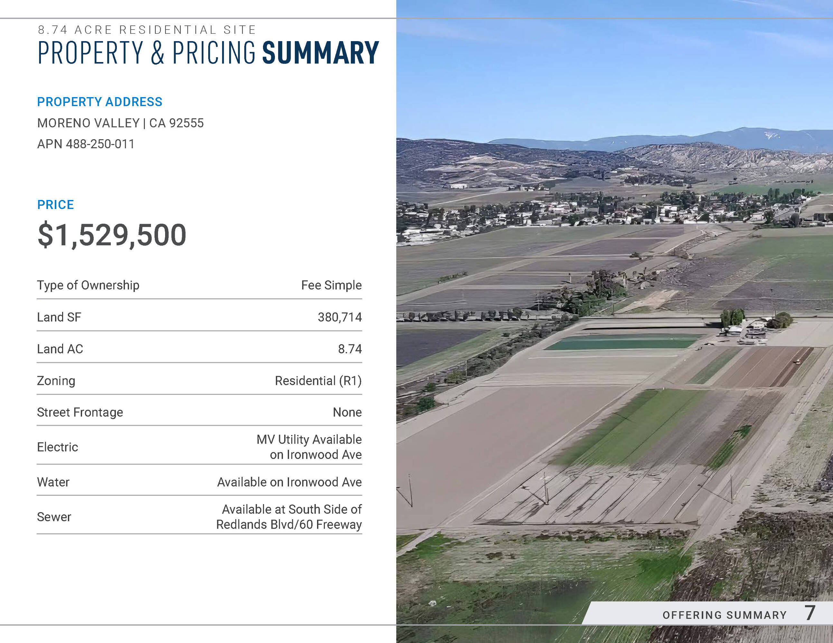Click the $1,529,500 price figure

pyautogui.click(x=112, y=235)
